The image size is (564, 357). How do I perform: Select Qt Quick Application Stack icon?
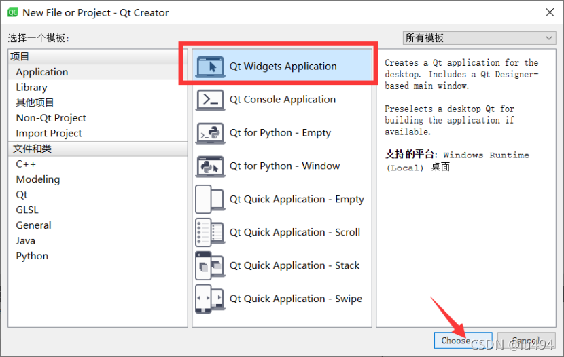coord(210,265)
